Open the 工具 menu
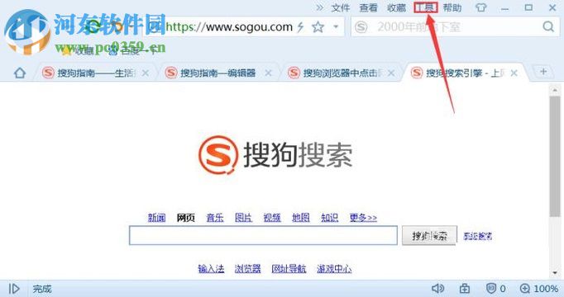564x297 pixels. point(426,7)
